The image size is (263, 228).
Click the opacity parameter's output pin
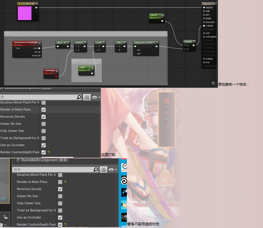[162, 21]
